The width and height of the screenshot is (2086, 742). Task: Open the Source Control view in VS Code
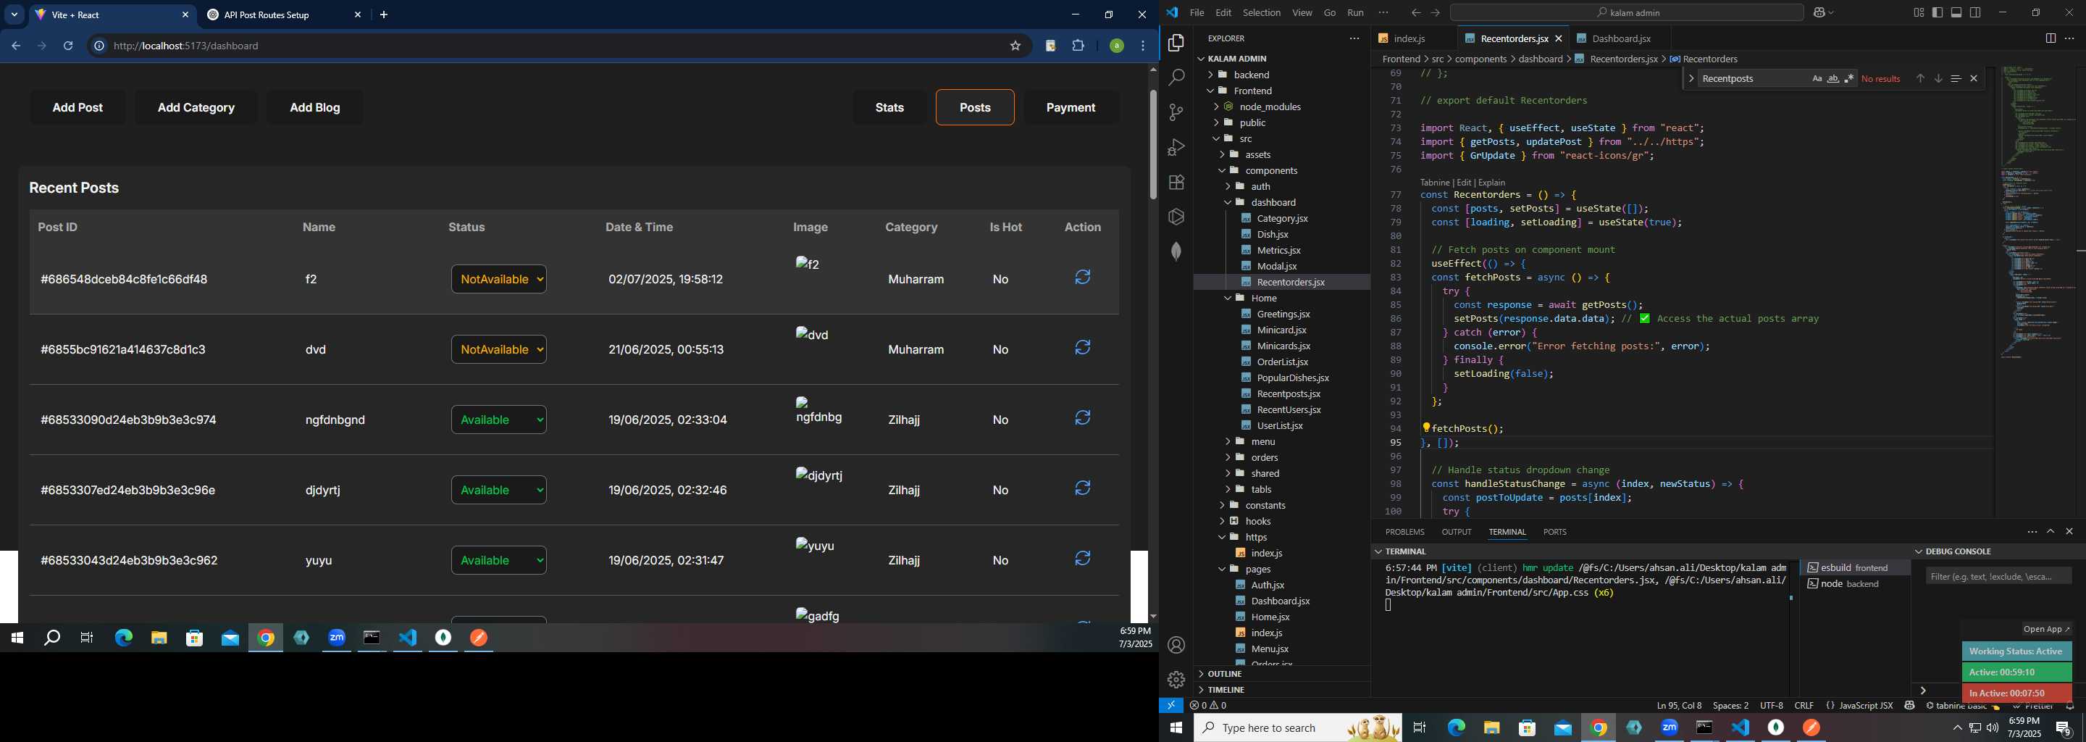(x=1176, y=112)
